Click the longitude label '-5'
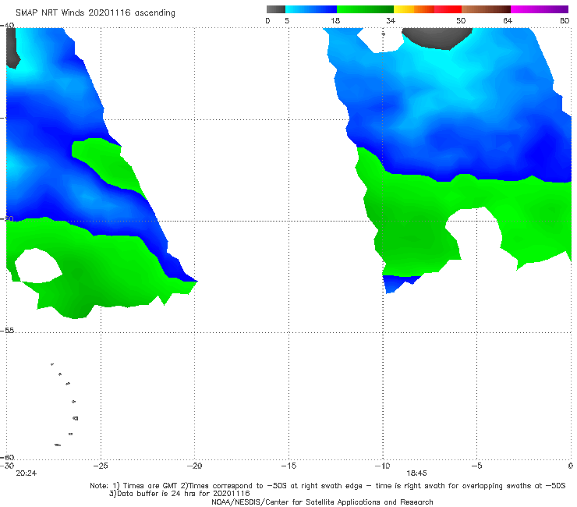 (x=476, y=466)
